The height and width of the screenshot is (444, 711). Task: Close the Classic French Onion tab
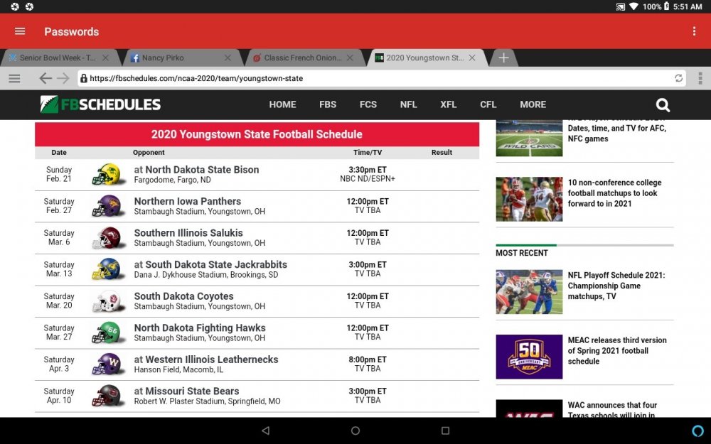350,58
